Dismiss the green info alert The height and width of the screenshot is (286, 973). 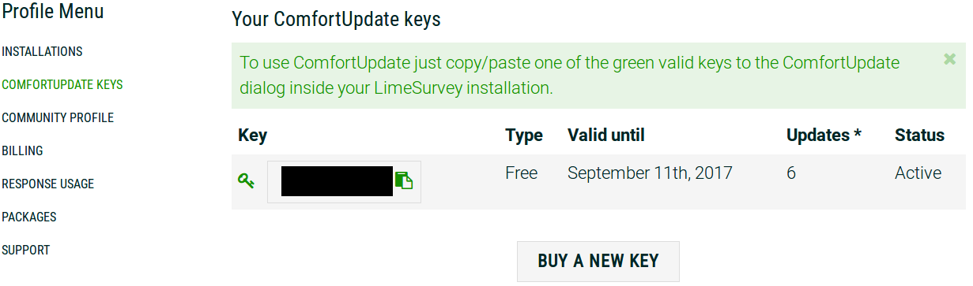949,59
